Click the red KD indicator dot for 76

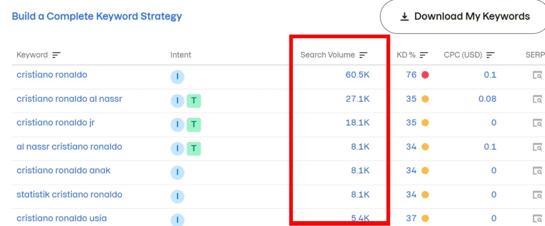pyautogui.click(x=425, y=75)
